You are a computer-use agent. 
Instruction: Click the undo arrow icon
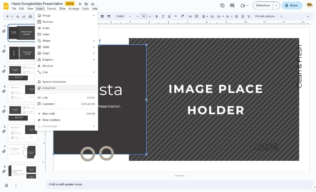coord(18,16)
